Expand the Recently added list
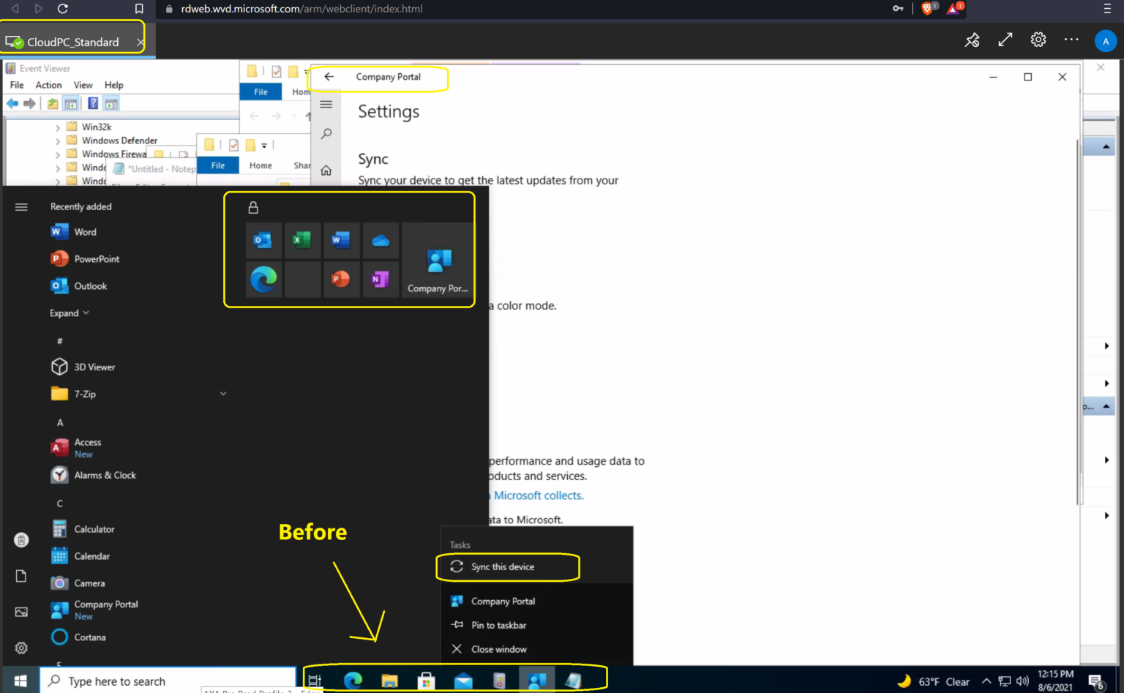 tap(70, 313)
